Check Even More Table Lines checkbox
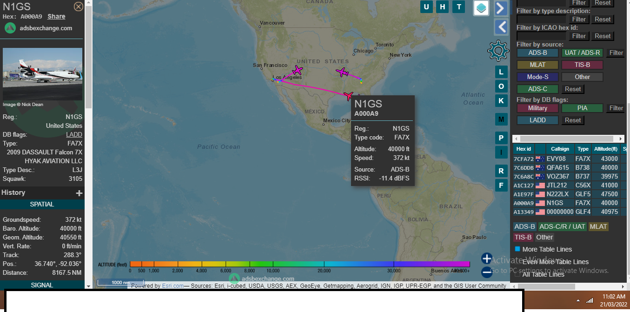630x312 pixels. tap(517, 262)
